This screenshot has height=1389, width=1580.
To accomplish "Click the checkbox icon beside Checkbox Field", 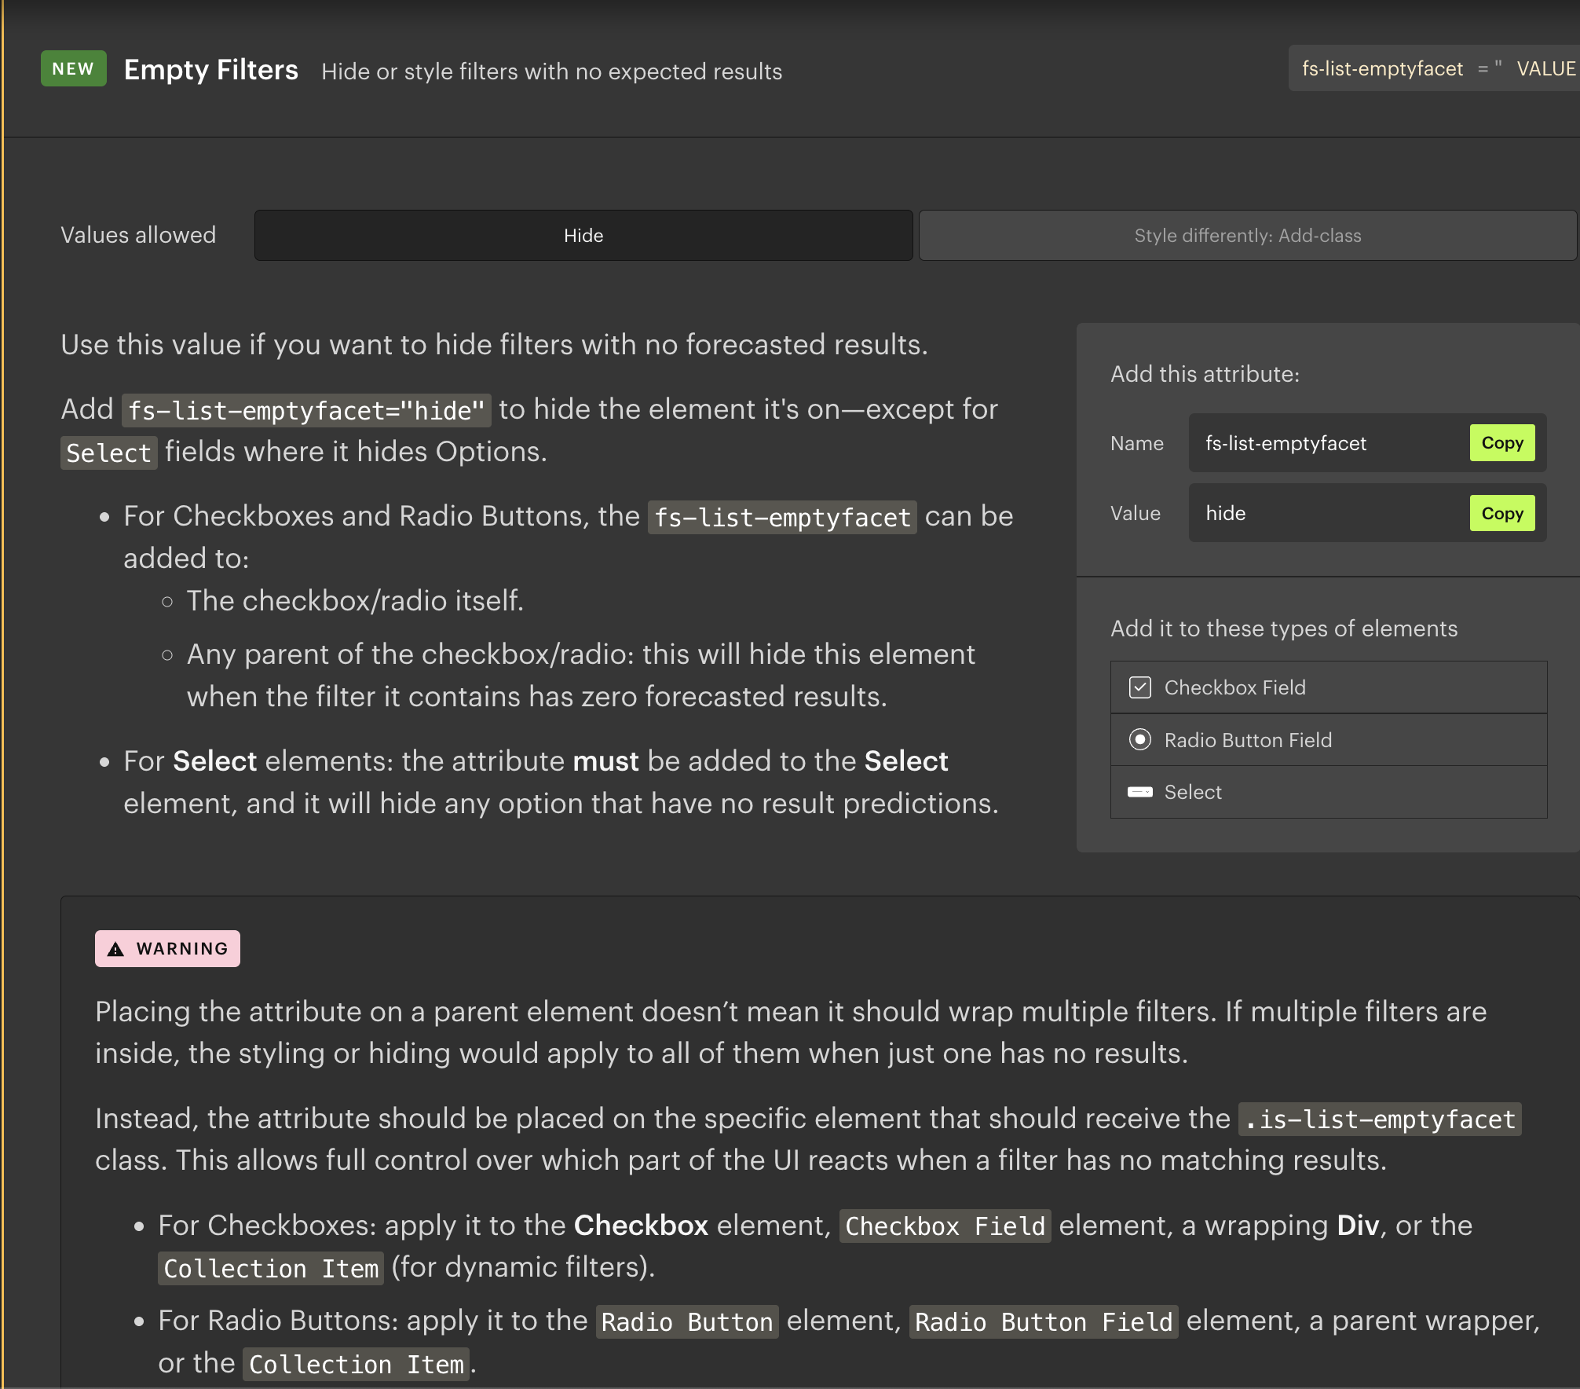I will [1139, 687].
